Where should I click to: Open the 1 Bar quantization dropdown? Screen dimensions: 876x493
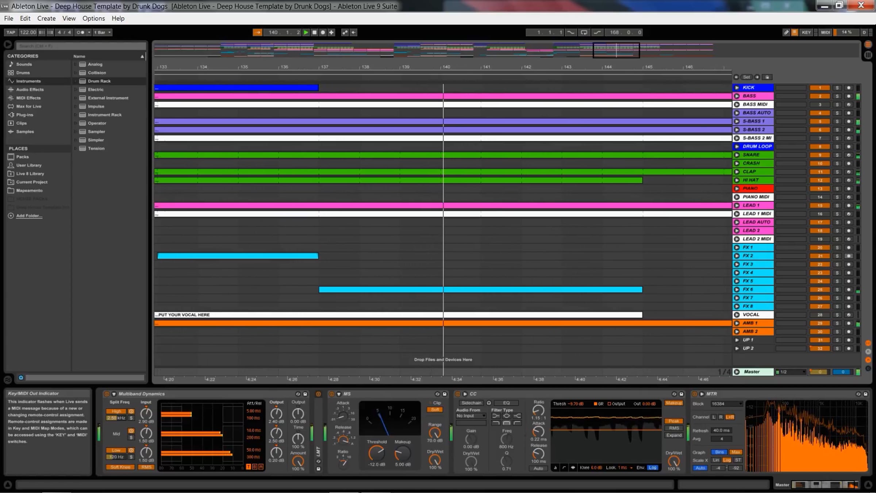point(102,33)
